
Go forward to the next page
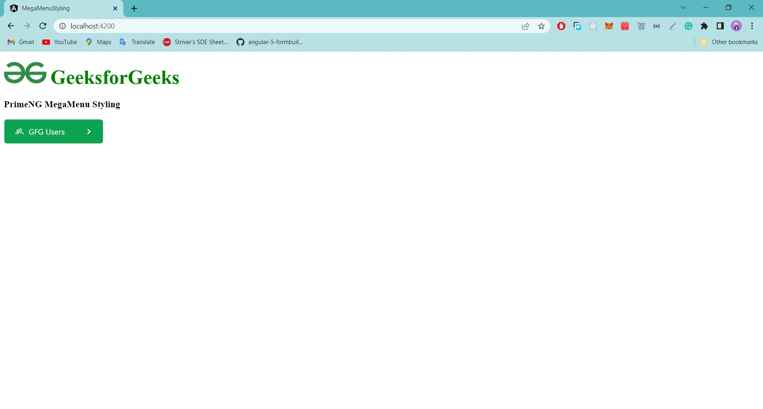click(x=27, y=26)
